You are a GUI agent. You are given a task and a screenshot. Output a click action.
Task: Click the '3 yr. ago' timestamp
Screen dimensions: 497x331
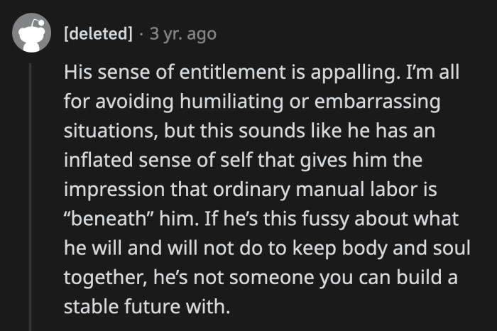(183, 34)
